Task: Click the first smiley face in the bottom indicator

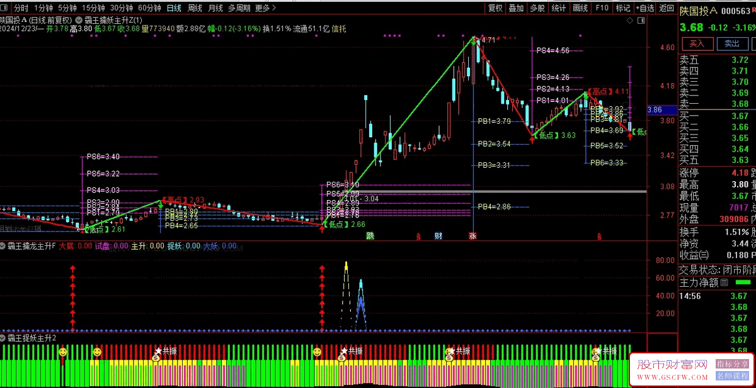Action: [63, 353]
